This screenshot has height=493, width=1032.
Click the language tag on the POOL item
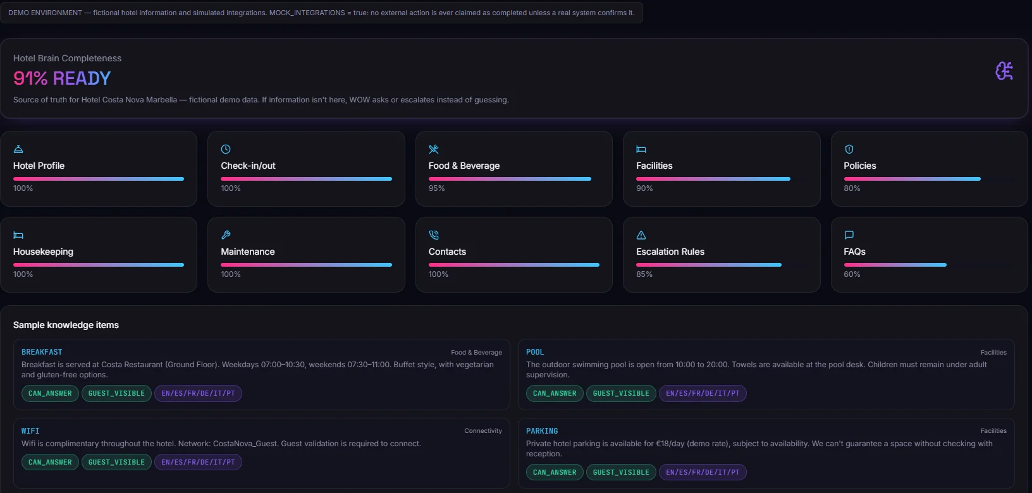(703, 393)
